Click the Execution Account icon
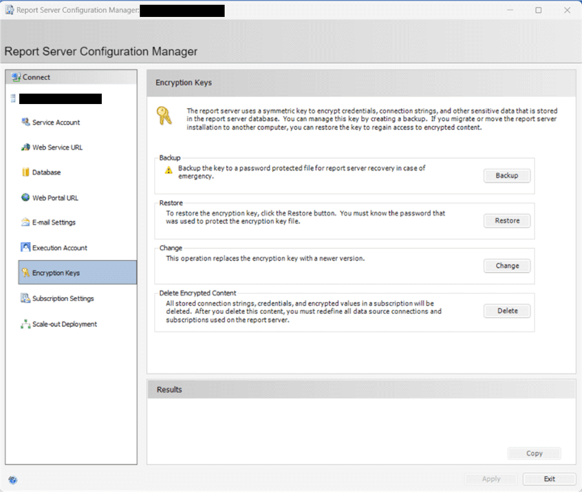The image size is (582, 492). click(26, 248)
